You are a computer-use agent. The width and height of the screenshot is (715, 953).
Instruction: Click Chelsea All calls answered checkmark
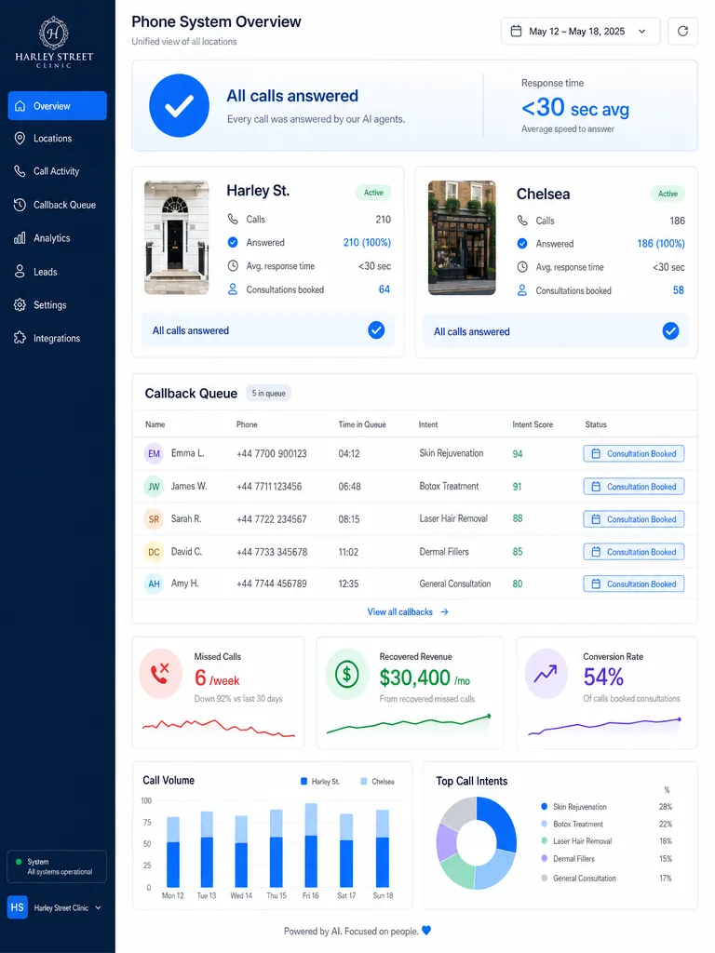[x=670, y=330]
